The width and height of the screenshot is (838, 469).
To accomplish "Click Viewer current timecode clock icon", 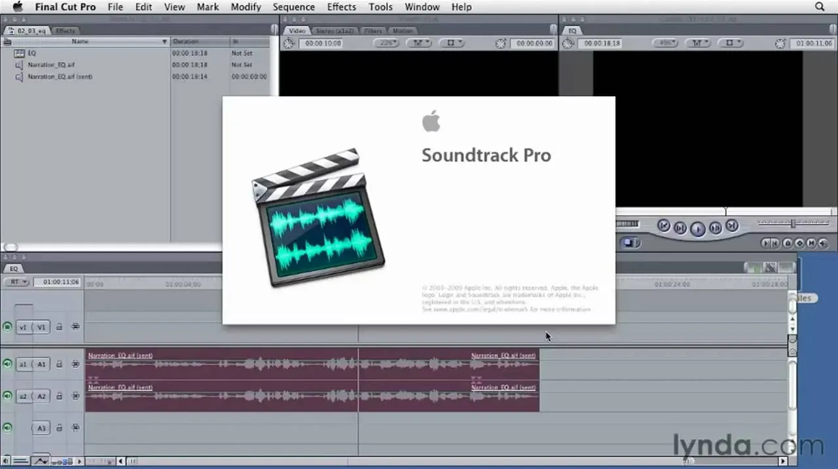I will click(x=501, y=43).
